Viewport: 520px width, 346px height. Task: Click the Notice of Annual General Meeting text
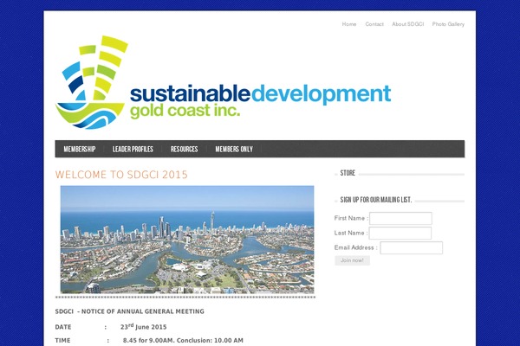tap(130, 311)
